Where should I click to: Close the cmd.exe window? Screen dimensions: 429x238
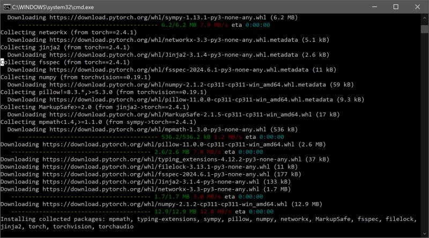418,7
